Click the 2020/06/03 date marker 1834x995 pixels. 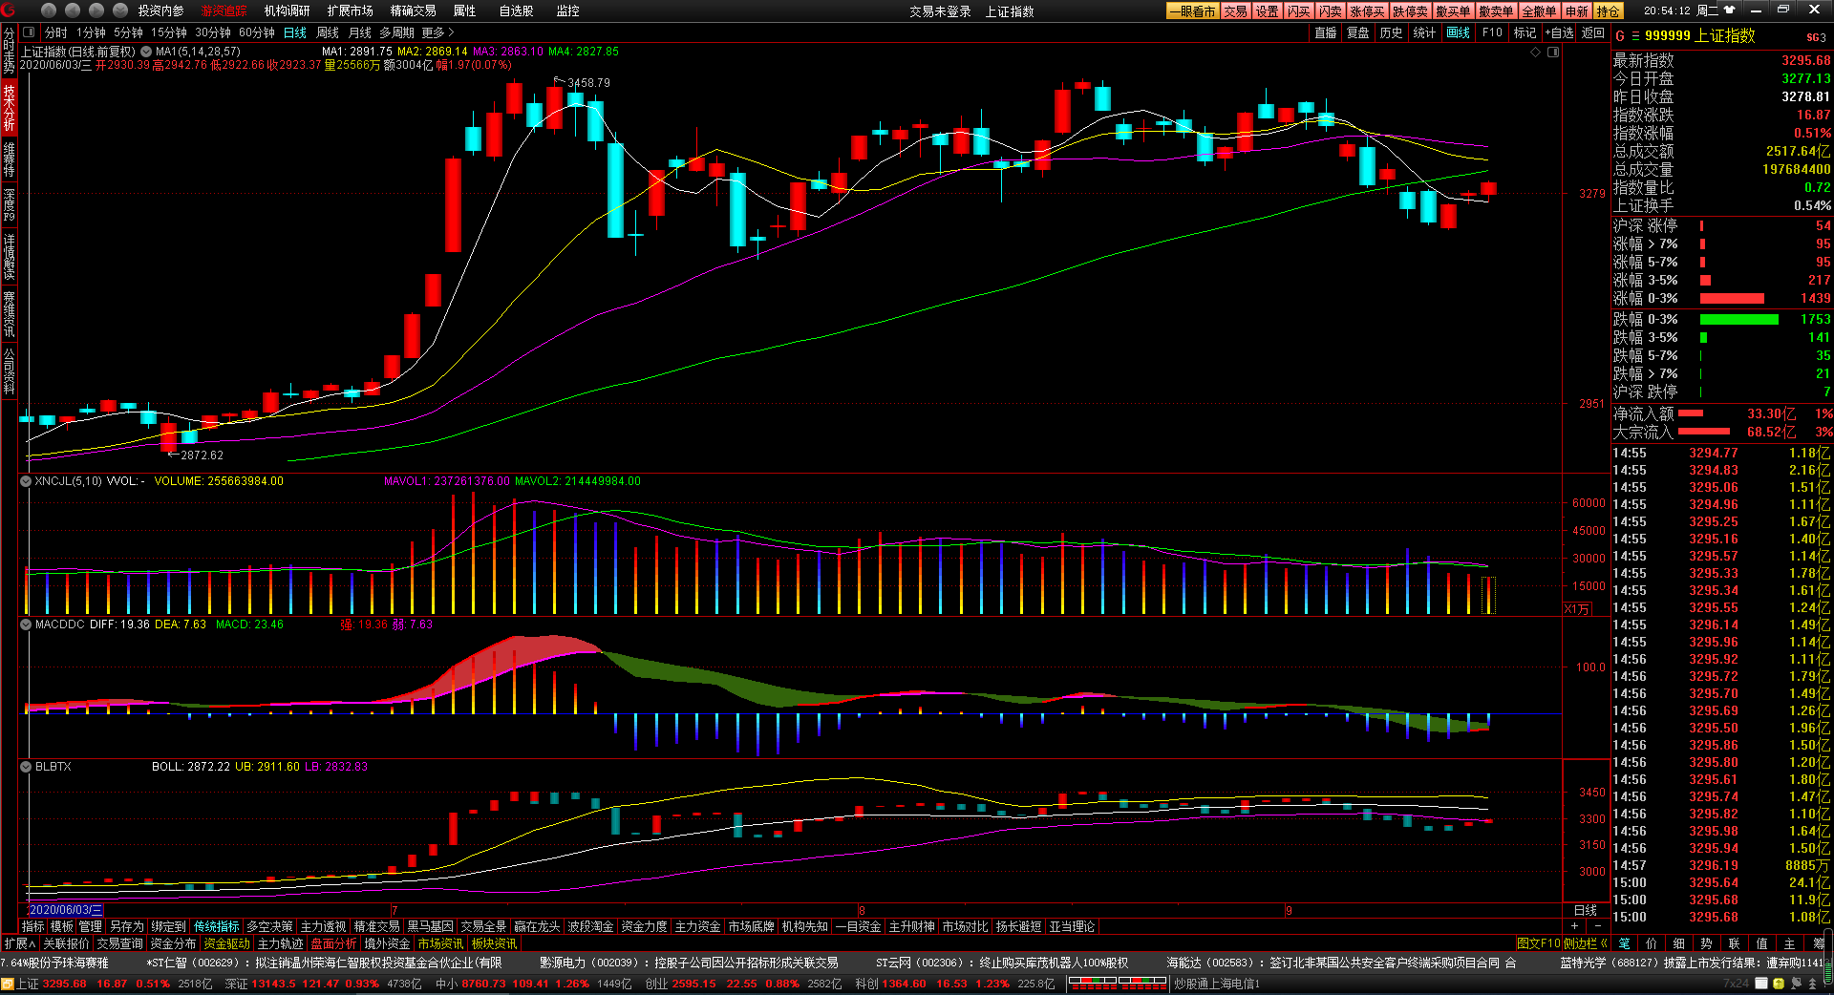pyautogui.click(x=66, y=910)
